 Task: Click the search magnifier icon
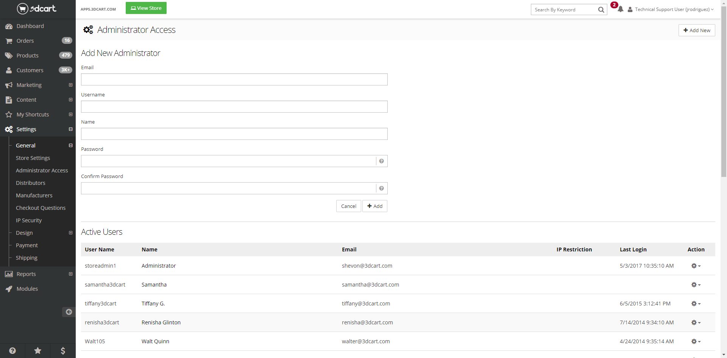(x=601, y=10)
